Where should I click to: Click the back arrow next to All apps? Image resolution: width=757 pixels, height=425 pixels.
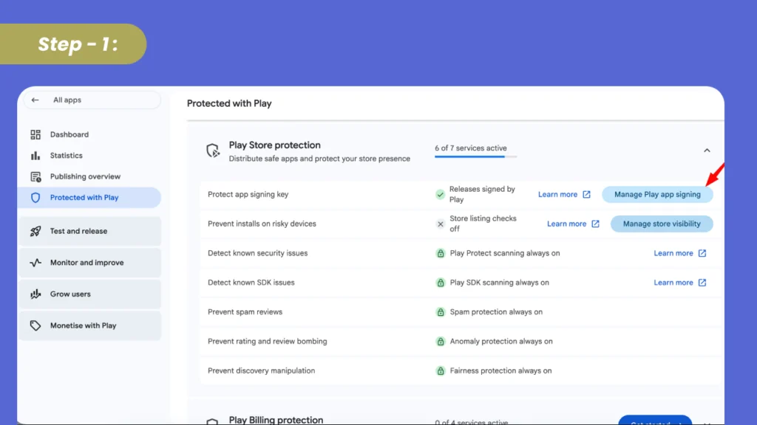(x=35, y=100)
